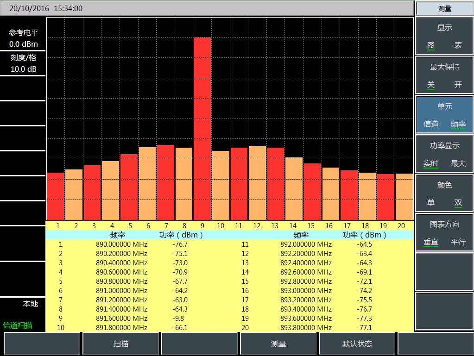Switch display to table mode (表)
This screenshot has width=474, height=356.
pyautogui.click(x=458, y=45)
